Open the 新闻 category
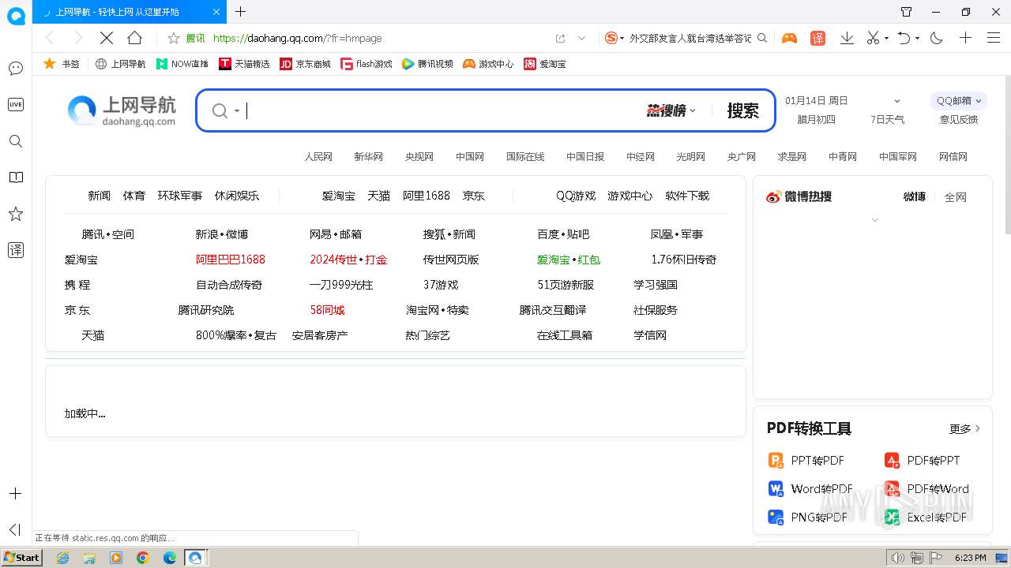Screen dimensions: 1011x568 coord(100,196)
